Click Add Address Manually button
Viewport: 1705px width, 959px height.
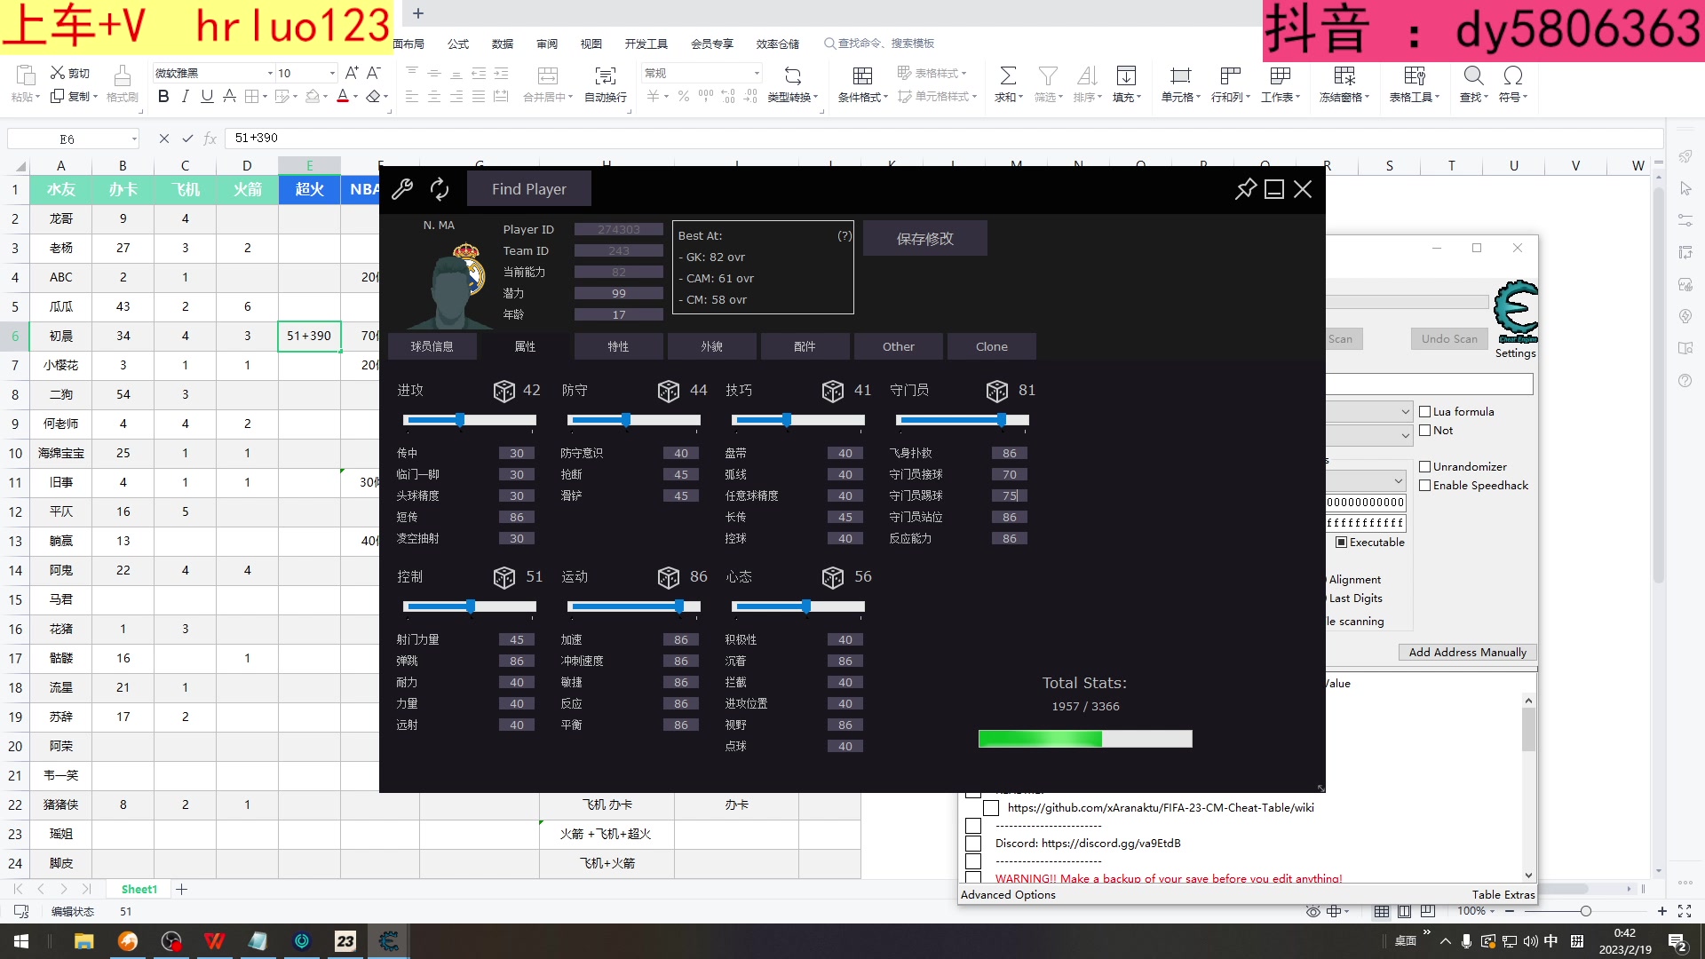pyautogui.click(x=1467, y=652)
